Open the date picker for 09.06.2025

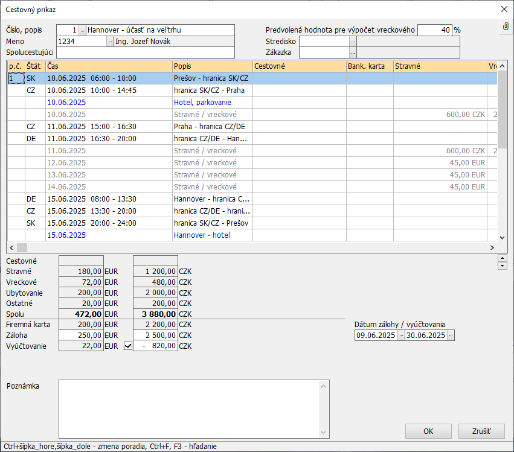(402, 336)
